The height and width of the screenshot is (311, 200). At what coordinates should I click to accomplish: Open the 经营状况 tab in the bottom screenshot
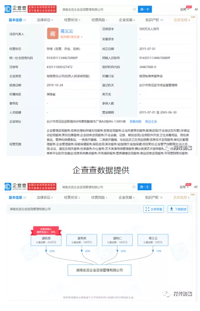click(x=72, y=197)
